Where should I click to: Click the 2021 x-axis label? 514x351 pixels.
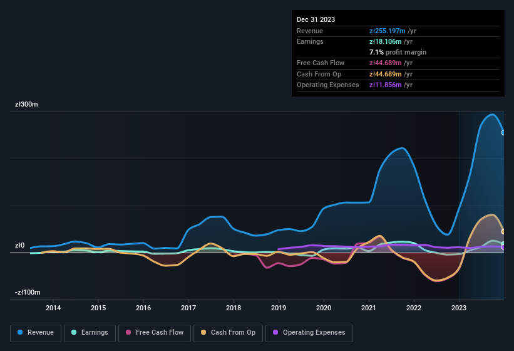369,308
